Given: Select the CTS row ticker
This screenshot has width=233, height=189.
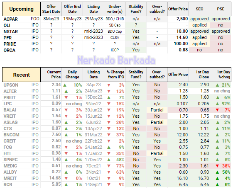Looking at the screenshot, I should pos(7,128).
